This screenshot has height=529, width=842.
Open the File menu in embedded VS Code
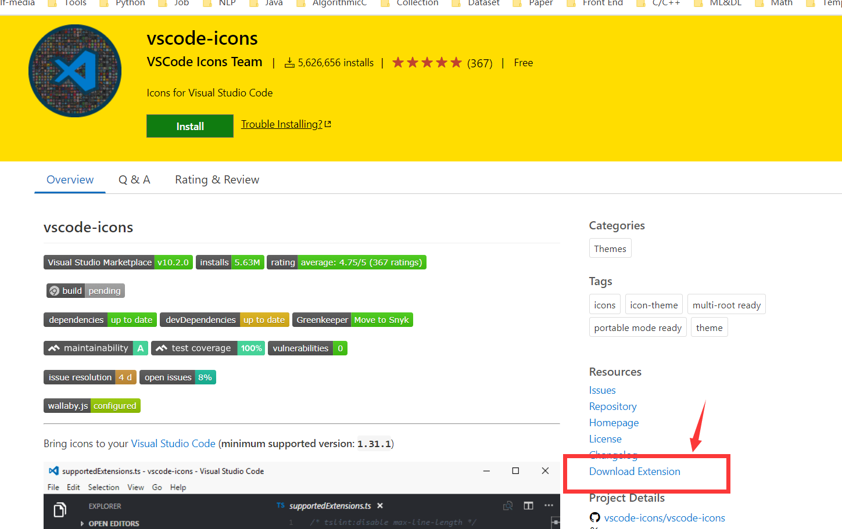[53, 487]
